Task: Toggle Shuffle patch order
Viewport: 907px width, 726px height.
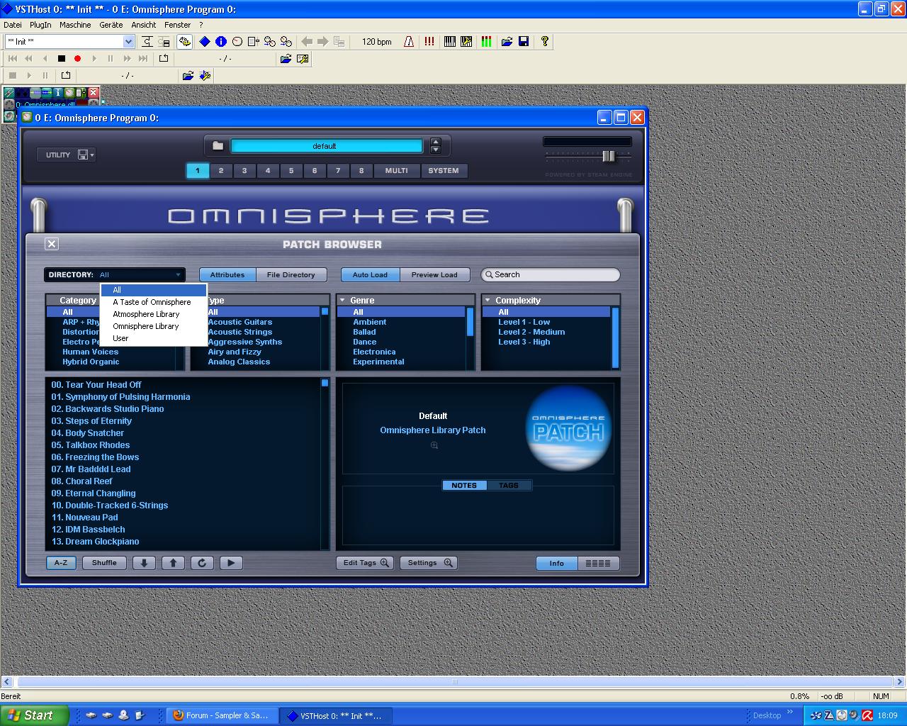Action: pyautogui.click(x=104, y=563)
